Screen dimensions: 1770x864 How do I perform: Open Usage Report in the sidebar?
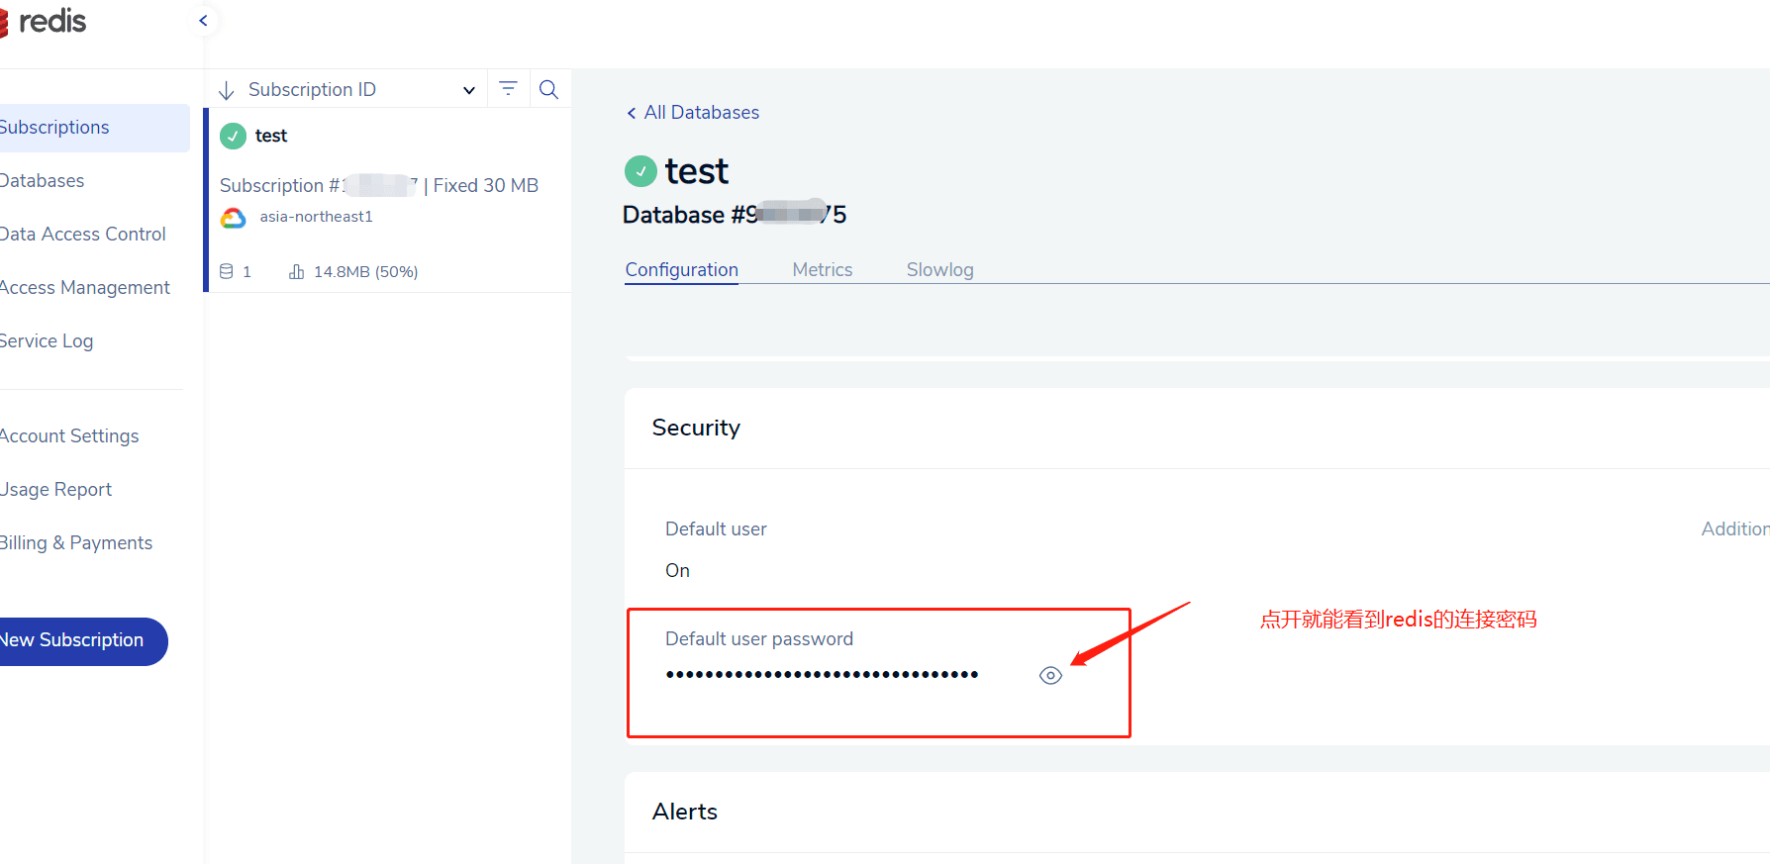[56, 490]
